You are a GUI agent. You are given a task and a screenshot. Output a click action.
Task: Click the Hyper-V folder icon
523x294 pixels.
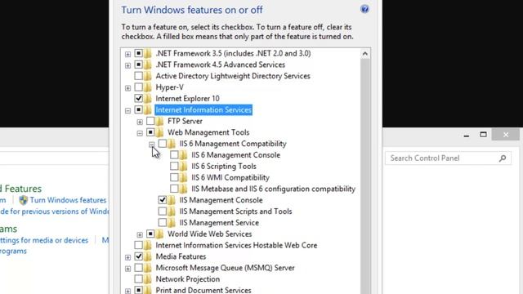148,87
